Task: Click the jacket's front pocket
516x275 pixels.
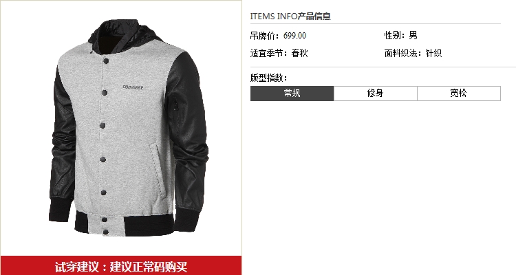Action: (x=158, y=169)
